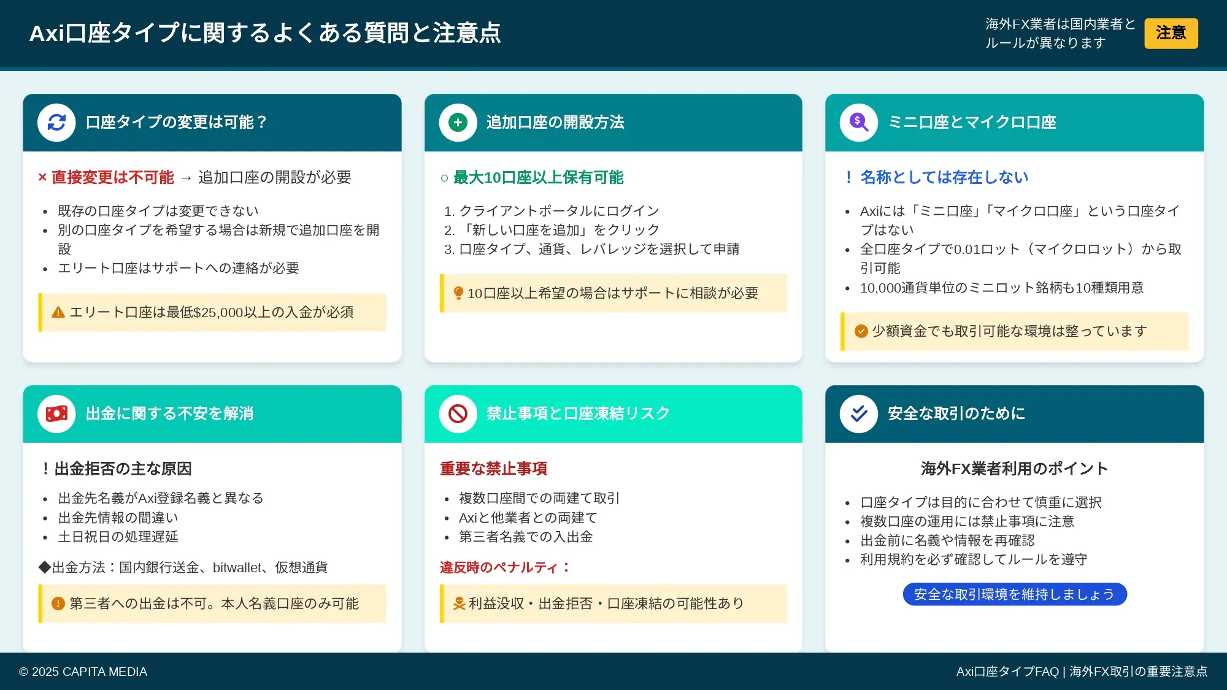The height and width of the screenshot is (690, 1227).
Task: Click bullet Axiと他業者との両建て
Action: click(x=528, y=518)
